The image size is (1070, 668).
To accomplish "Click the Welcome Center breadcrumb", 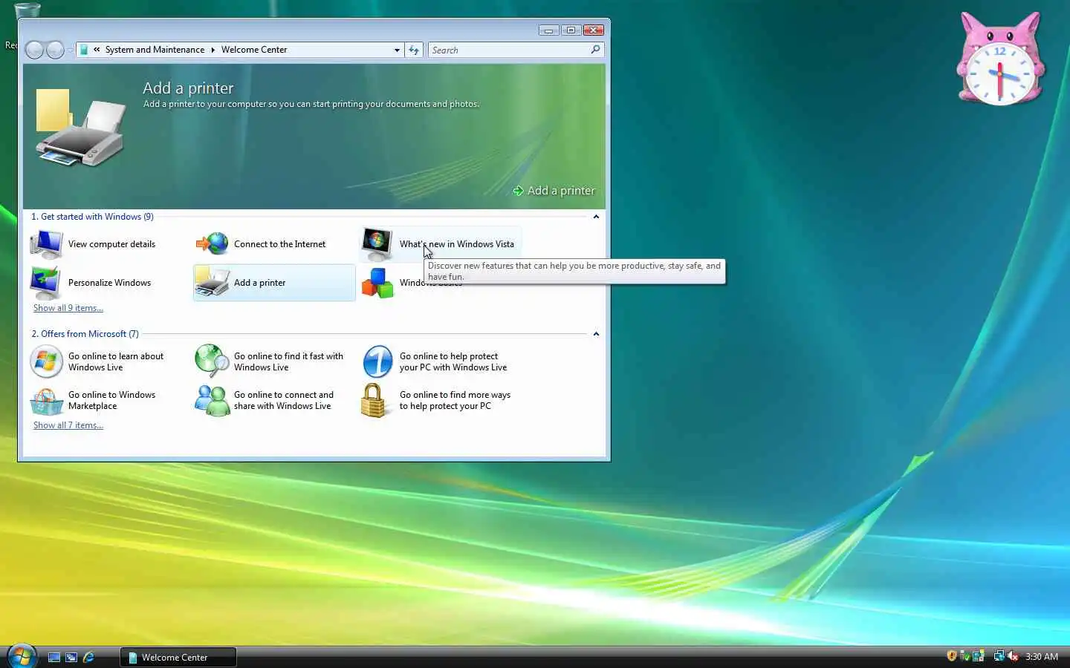I will click(x=254, y=50).
